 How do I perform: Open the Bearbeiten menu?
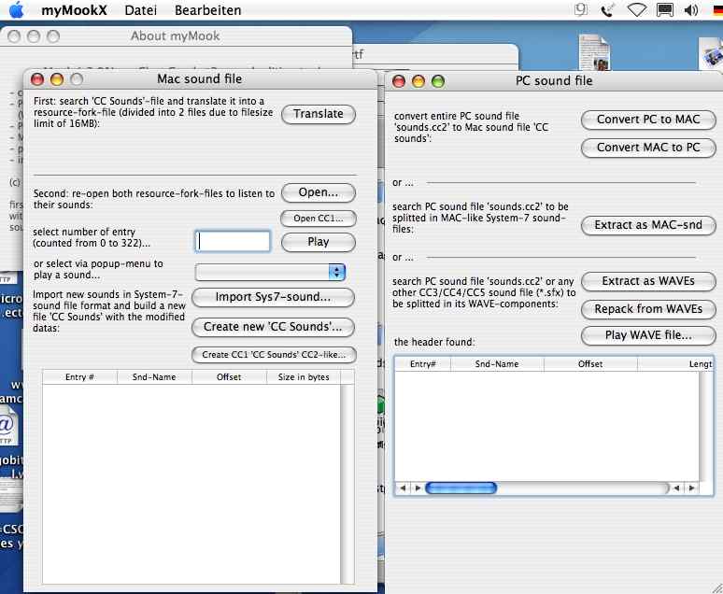[208, 10]
